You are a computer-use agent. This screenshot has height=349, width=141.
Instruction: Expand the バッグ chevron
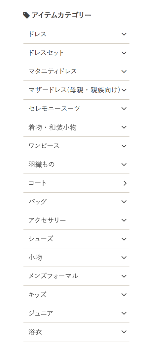[x=124, y=202]
